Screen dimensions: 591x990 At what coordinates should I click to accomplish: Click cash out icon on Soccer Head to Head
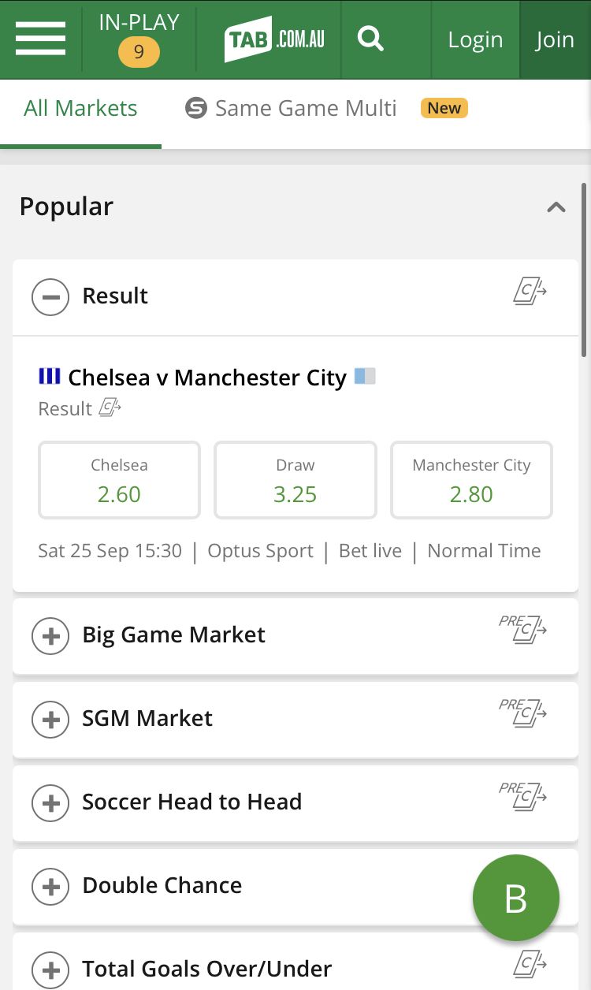(x=524, y=798)
